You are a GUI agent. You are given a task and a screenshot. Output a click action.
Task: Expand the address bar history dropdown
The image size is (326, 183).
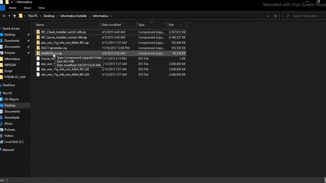pos(268,16)
